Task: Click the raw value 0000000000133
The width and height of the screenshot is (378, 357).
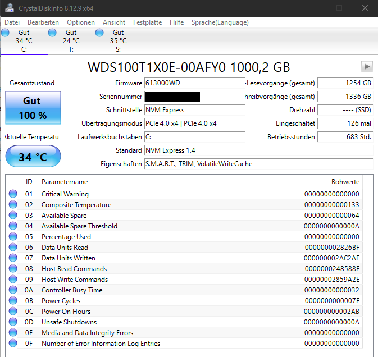Action: [332, 205]
